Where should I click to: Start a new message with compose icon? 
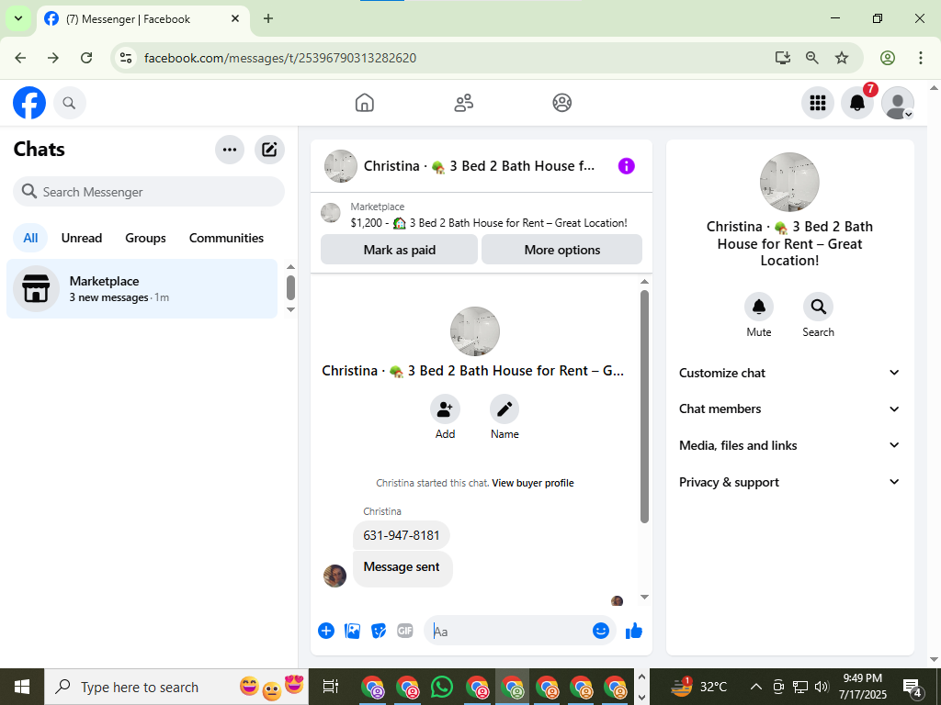pyautogui.click(x=269, y=150)
